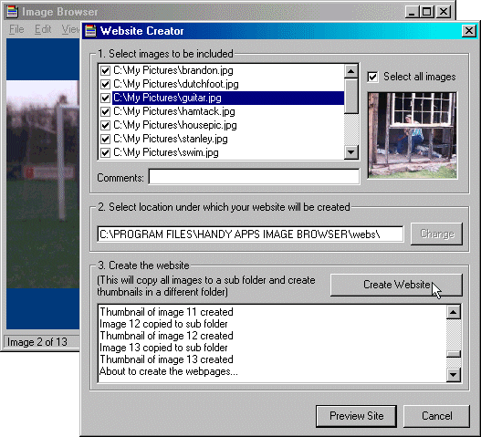
Task: Open the View menu in Image Browser
Action: coord(70,29)
